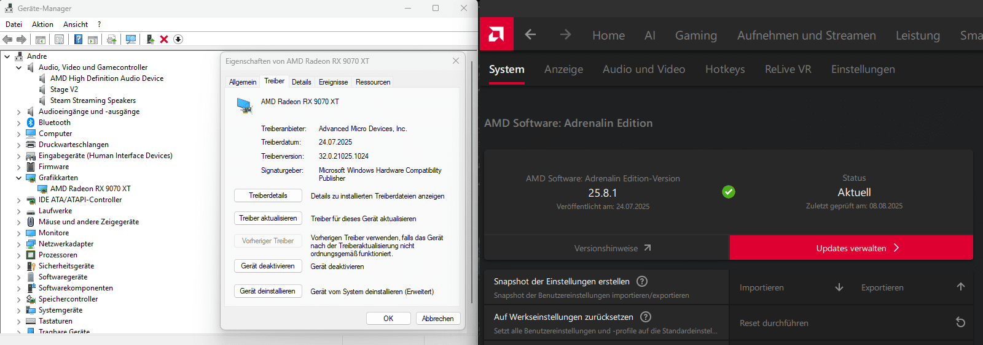
Task: Switch to the Details tab in properties
Action: (x=301, y=82)
